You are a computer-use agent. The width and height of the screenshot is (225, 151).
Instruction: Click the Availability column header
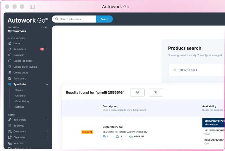209,106
